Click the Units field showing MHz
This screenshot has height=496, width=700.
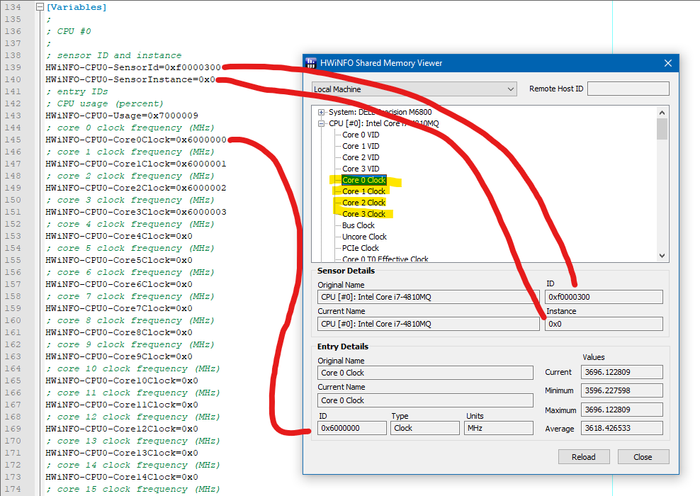[x=498, y=427]
